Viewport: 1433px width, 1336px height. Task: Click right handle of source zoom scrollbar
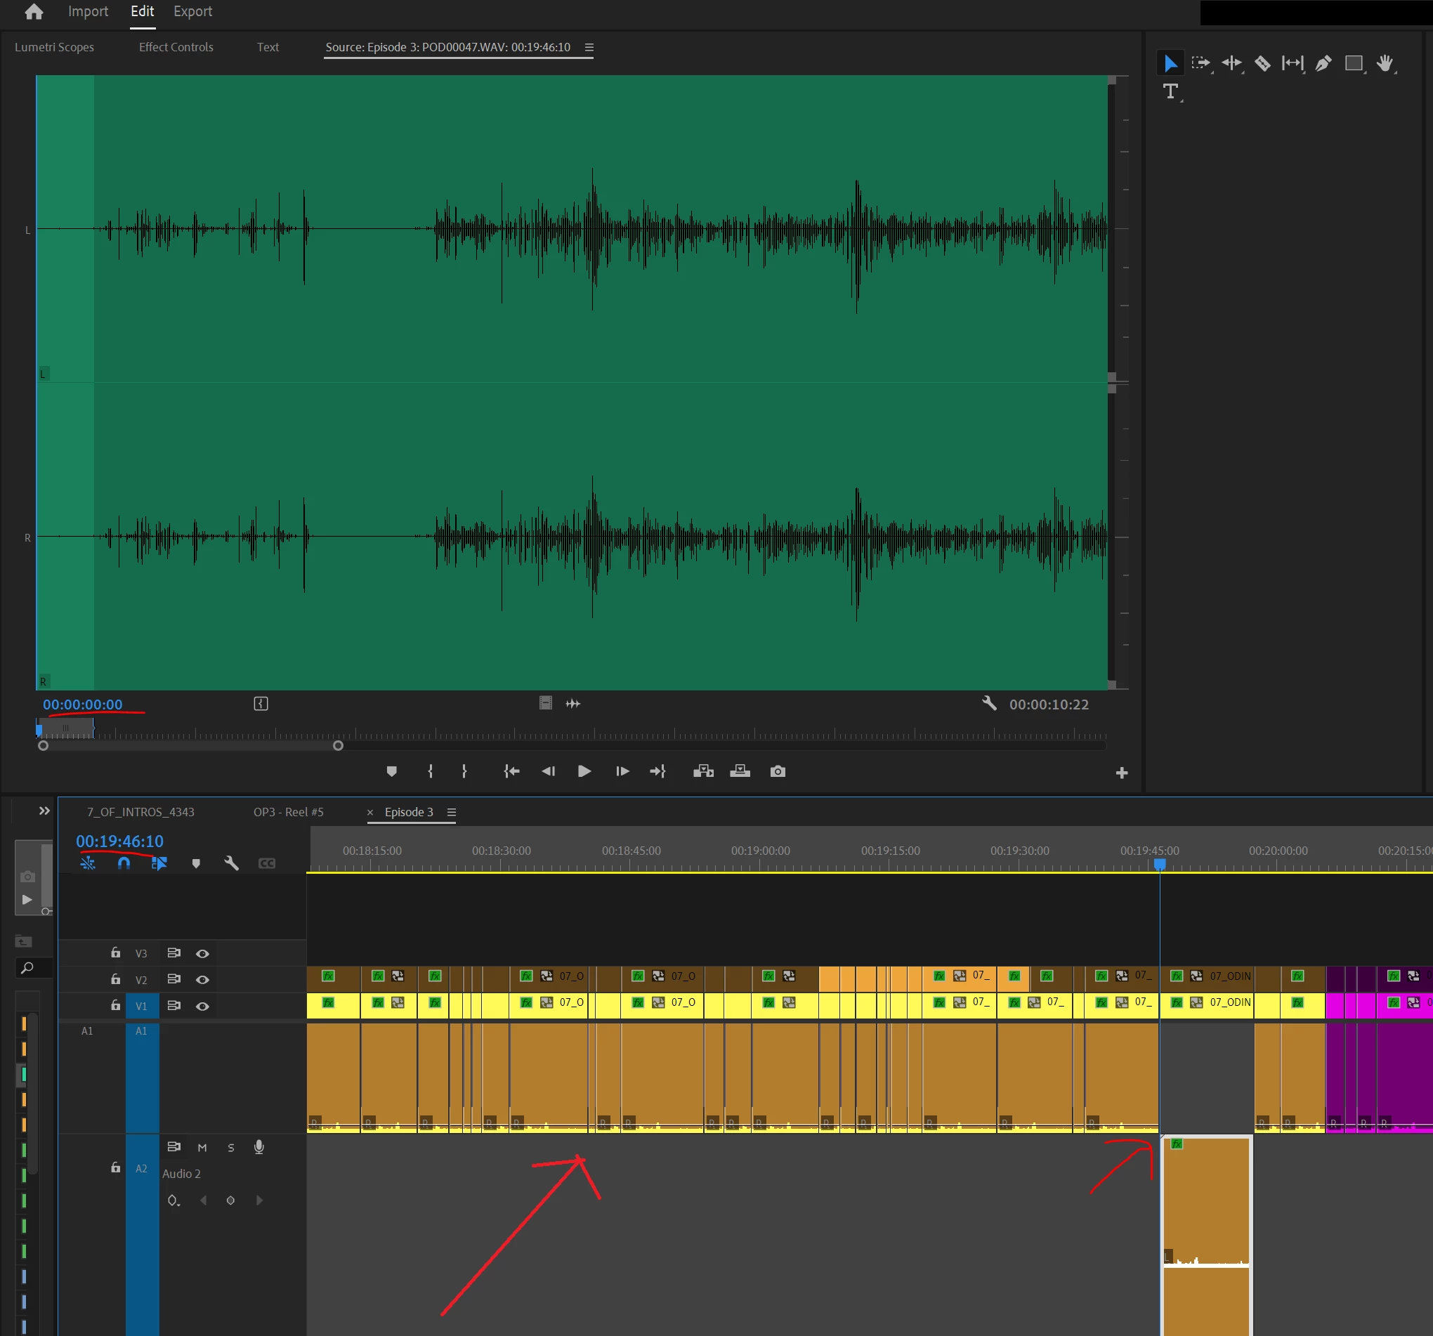coord(338,746)
